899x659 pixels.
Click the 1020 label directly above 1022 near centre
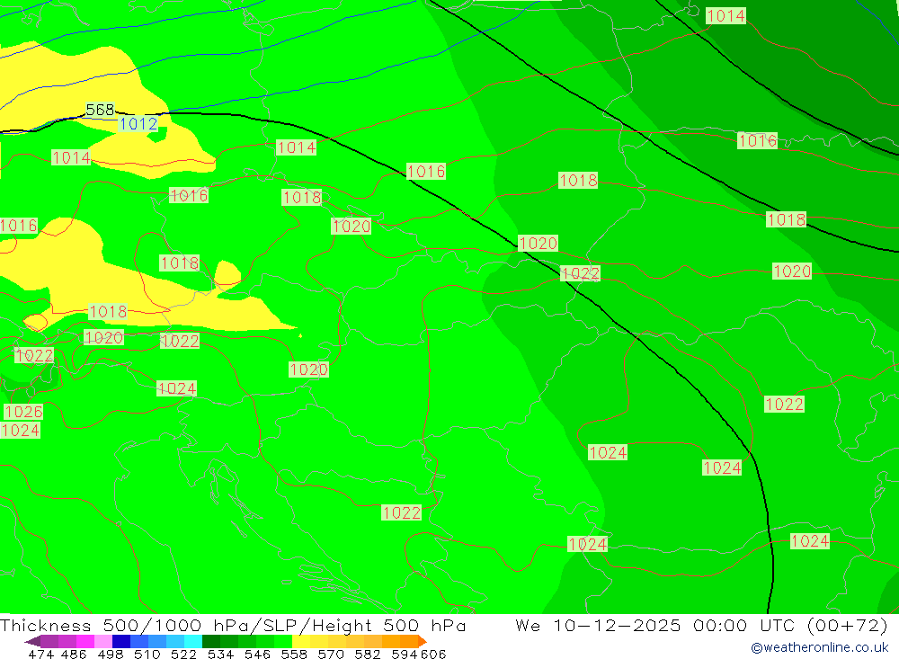click(x=538, y=243)
